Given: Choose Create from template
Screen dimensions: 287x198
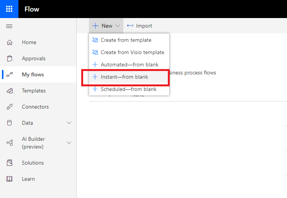Looking at the screenshot, I should [129, 40].
